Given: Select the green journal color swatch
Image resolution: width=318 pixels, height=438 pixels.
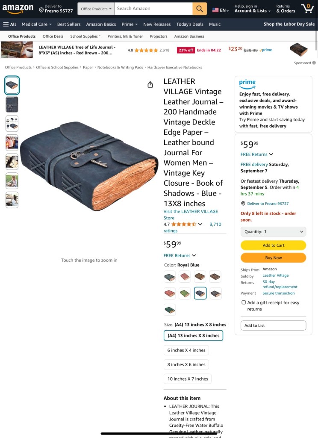Looking at the screenshot, I should coord(185,293).
